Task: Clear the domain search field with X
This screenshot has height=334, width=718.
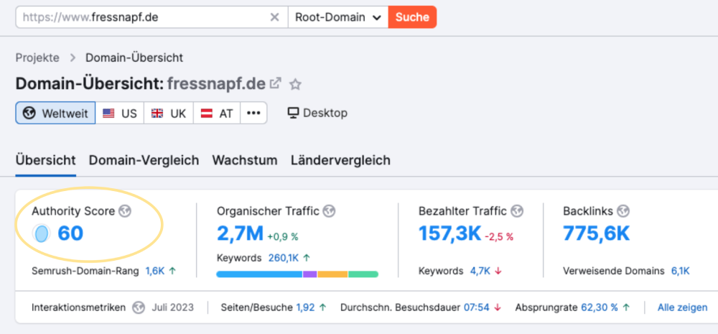Action: (274, 17)
